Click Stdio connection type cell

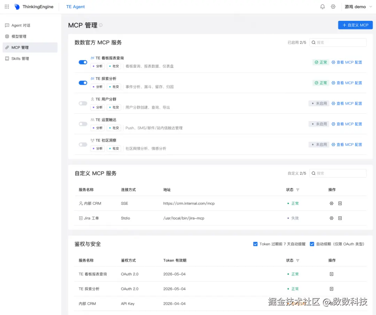pos(125,218)
